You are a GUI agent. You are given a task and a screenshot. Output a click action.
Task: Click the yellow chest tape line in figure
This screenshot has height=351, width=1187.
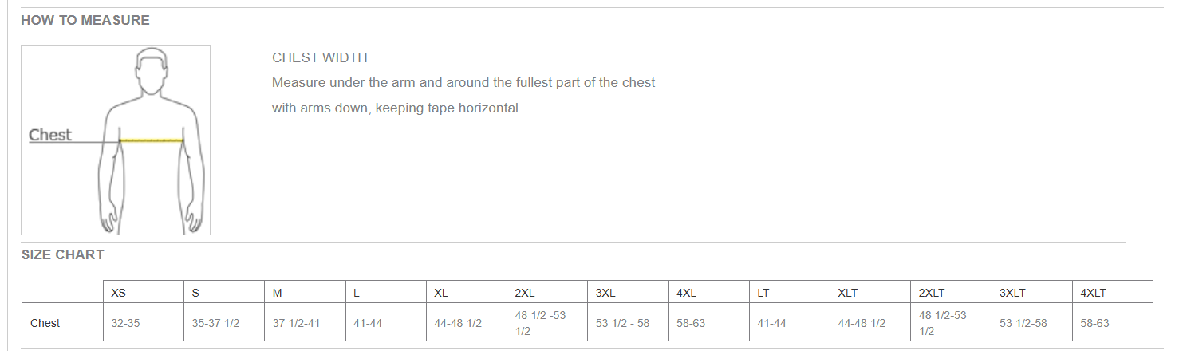tap(152, 140)
